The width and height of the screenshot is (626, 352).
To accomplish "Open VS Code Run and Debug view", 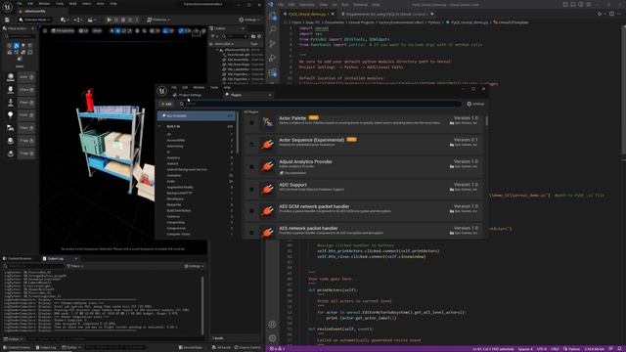I will pos(273,58).
